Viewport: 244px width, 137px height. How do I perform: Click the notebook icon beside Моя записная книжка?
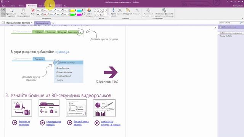[x=3, y=23]
